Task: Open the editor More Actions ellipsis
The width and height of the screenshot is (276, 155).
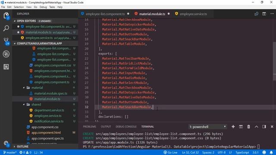Action: (x=272, y=14)
